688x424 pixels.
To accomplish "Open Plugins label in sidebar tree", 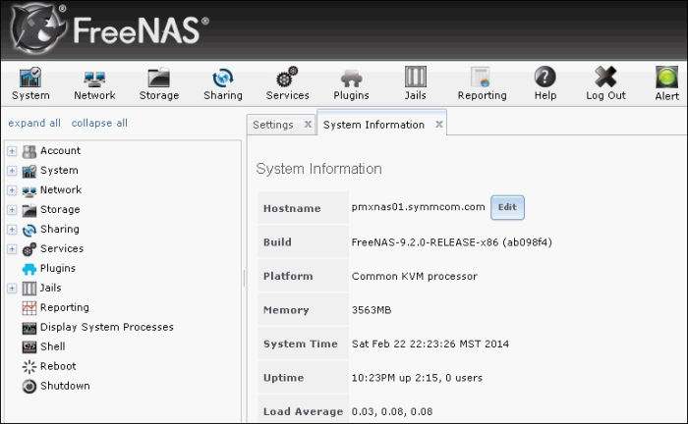I will (58, 268).
